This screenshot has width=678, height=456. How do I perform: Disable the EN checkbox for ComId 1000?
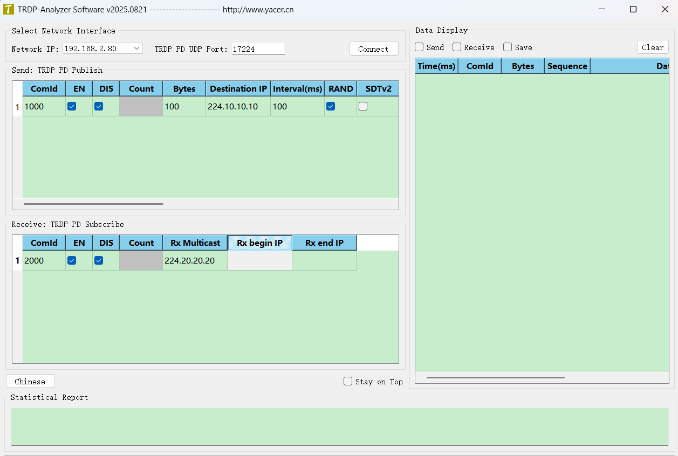[x=72, y=106]
